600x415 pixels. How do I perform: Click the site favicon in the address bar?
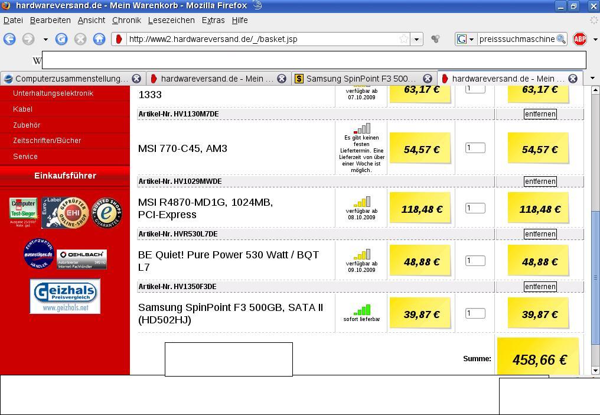click(119, 39)
